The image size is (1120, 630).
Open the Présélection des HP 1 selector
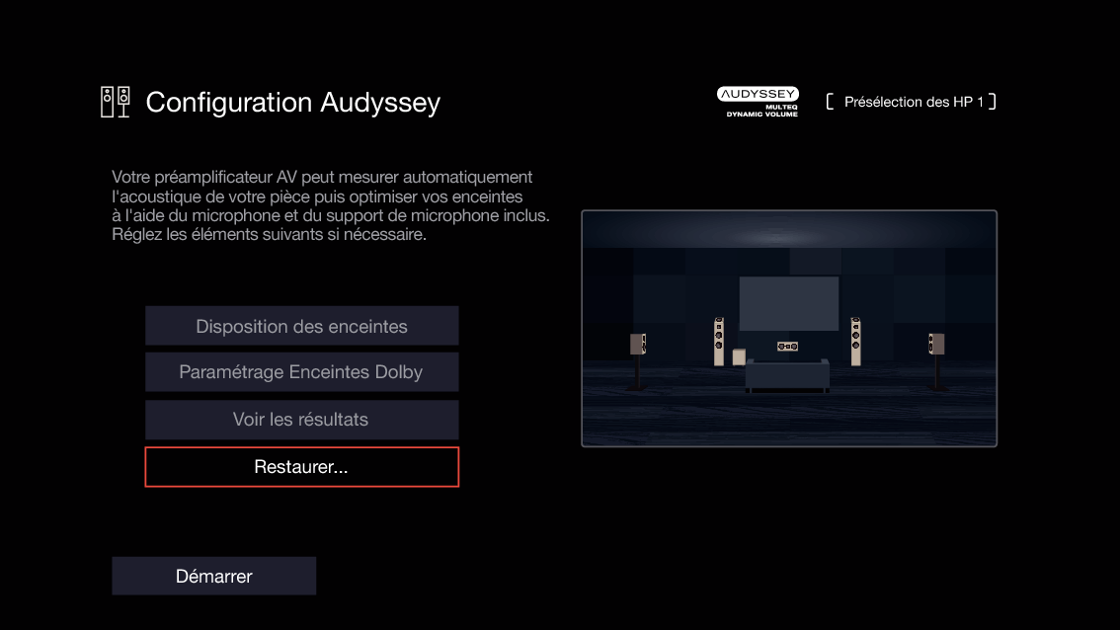911,101
